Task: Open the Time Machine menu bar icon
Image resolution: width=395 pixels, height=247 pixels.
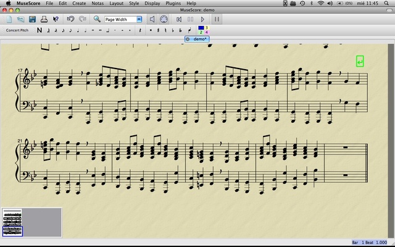Action: click(302, 3)
